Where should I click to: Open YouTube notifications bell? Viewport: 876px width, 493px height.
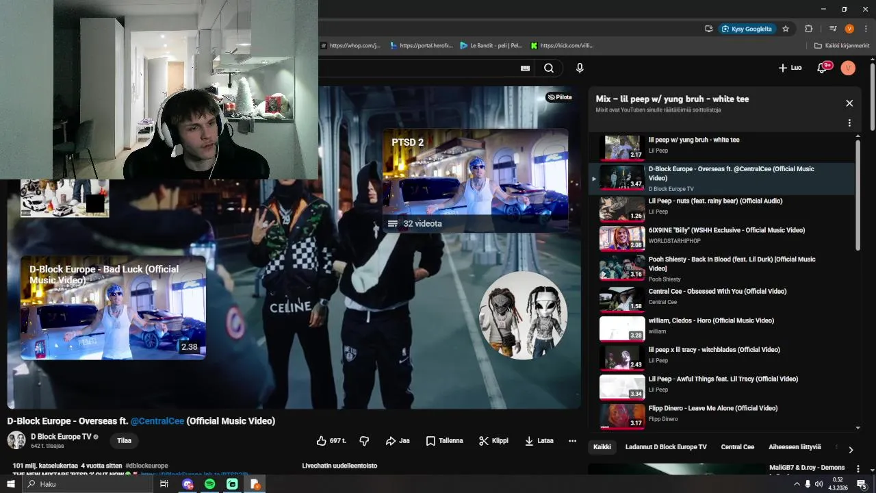pyautogui.click(x=823, y=68)
